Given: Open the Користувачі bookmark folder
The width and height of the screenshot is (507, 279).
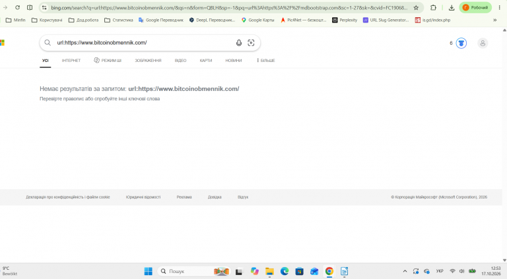Looking at the screenshot, I should (47, 20).
